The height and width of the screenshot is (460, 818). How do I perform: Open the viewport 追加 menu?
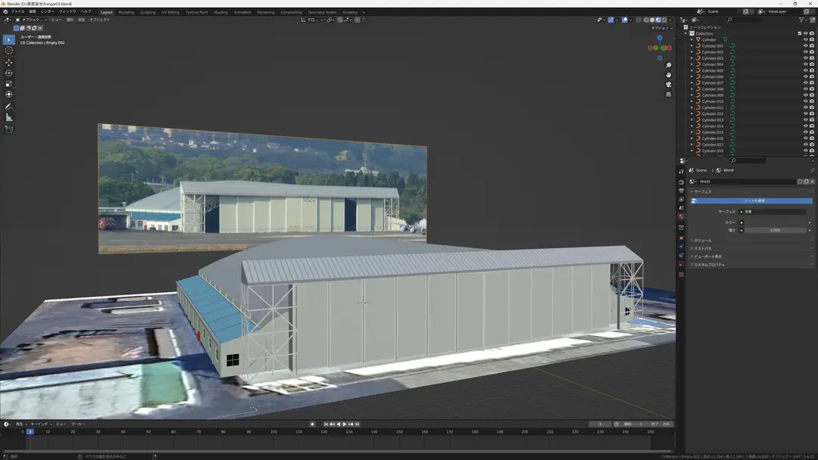(x=81, y=20)
